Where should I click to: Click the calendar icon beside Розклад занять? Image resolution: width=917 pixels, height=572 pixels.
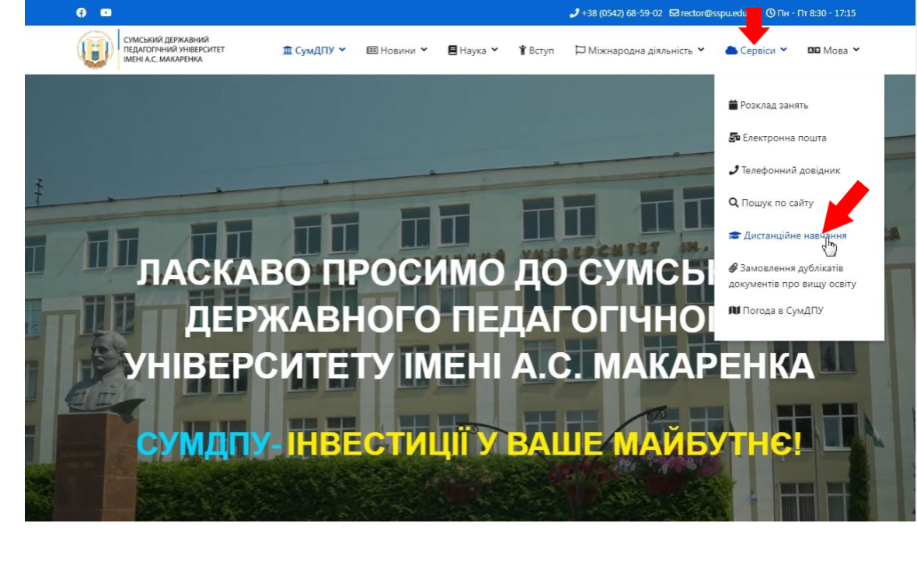(733, 105)
